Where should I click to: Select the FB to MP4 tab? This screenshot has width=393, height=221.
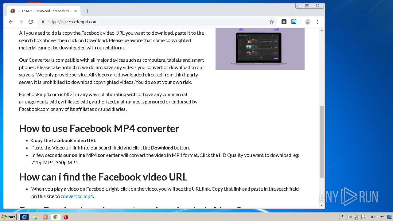pyautogui.click(x=44, y=11)
